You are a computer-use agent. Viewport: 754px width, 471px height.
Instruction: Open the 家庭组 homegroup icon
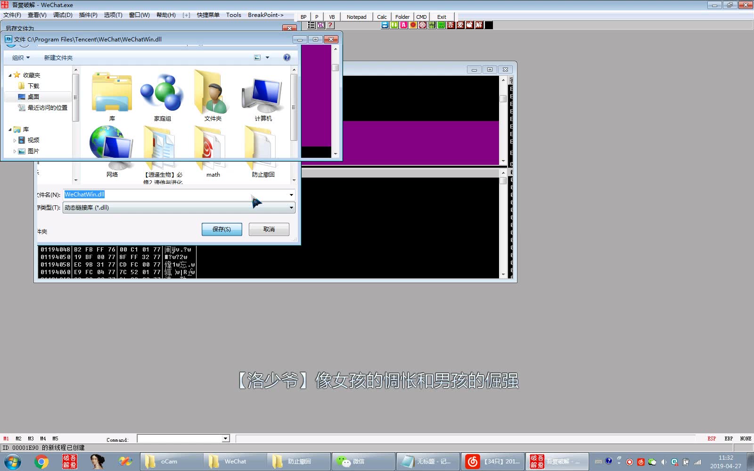click(x=163, y=97)
